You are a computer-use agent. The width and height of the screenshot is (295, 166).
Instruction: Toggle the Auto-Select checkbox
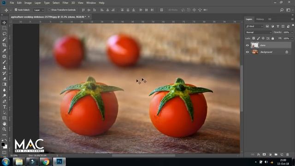click(x=16, y=10)
